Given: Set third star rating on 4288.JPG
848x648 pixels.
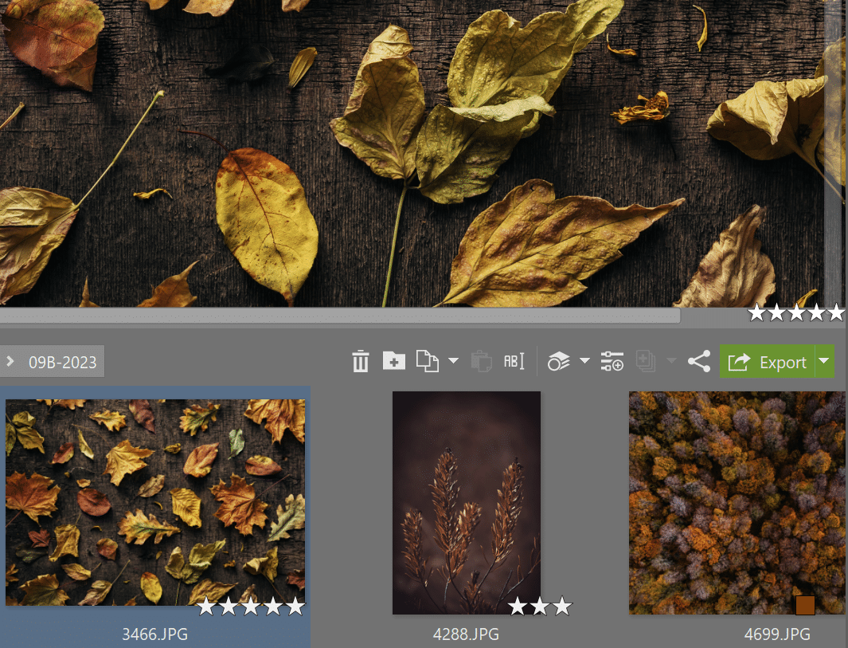Looking at the screenshot, I should (x=563, y=607).
